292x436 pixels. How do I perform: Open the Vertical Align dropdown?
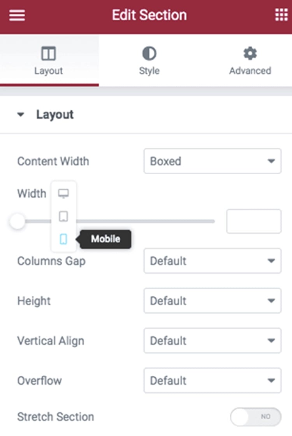tap(213, 341)
